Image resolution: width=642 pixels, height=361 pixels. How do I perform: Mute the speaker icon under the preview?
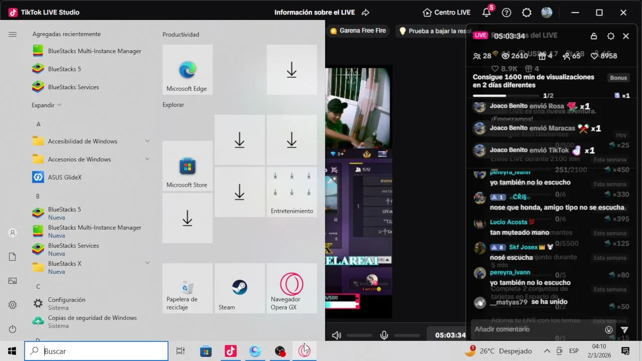tap(337, 335)
